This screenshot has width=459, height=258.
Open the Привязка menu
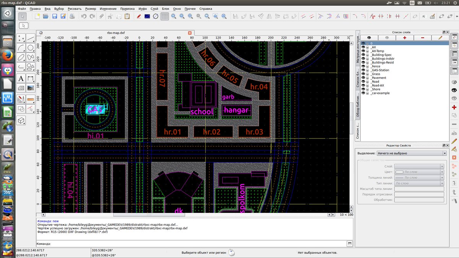click(x=127, y=8)
